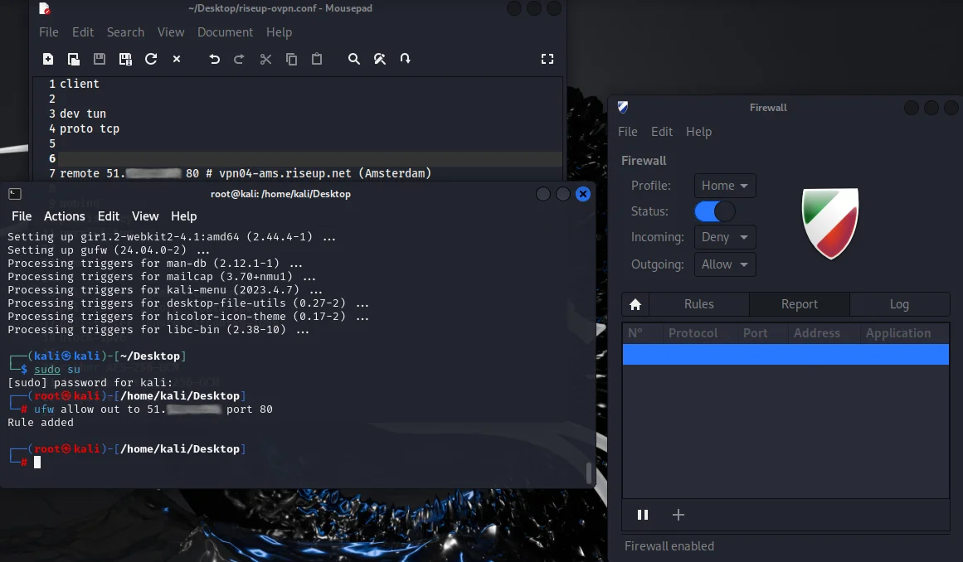Open the Help menu in Firewall window
This screenshot has width=963, height=562.
(699, 132)
